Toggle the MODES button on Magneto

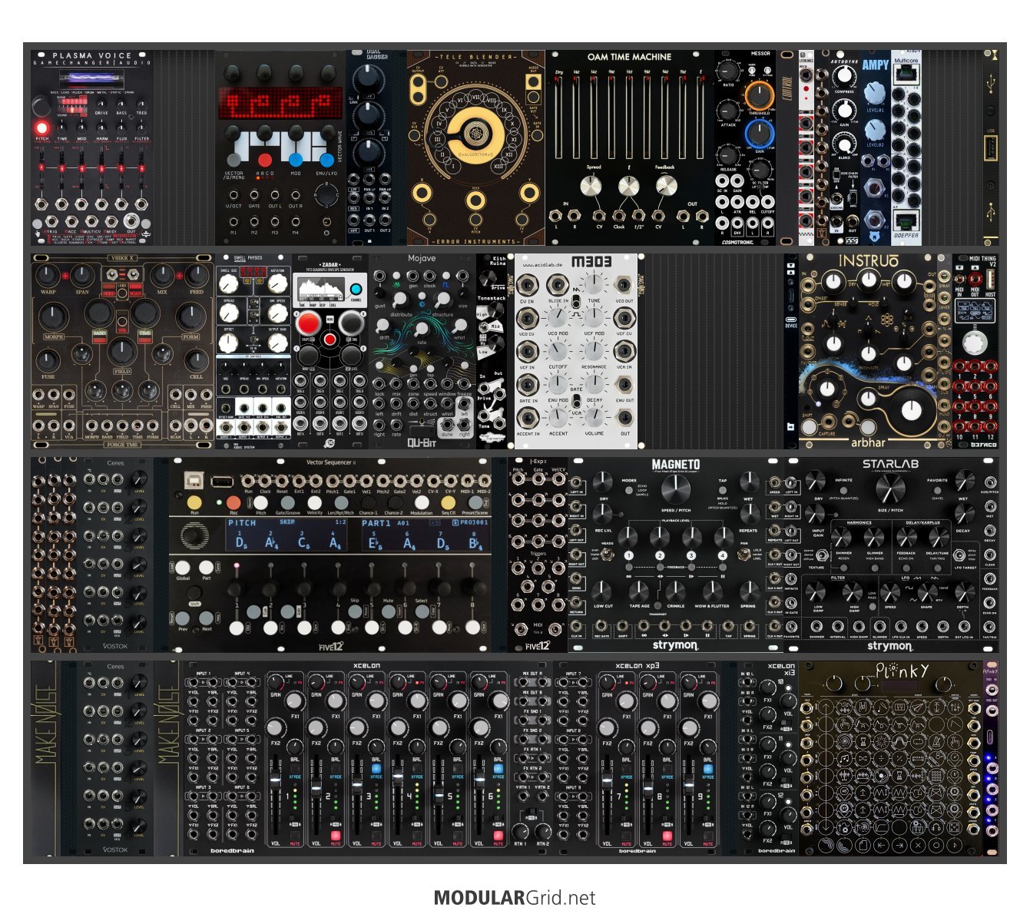(x=629, y=488)
